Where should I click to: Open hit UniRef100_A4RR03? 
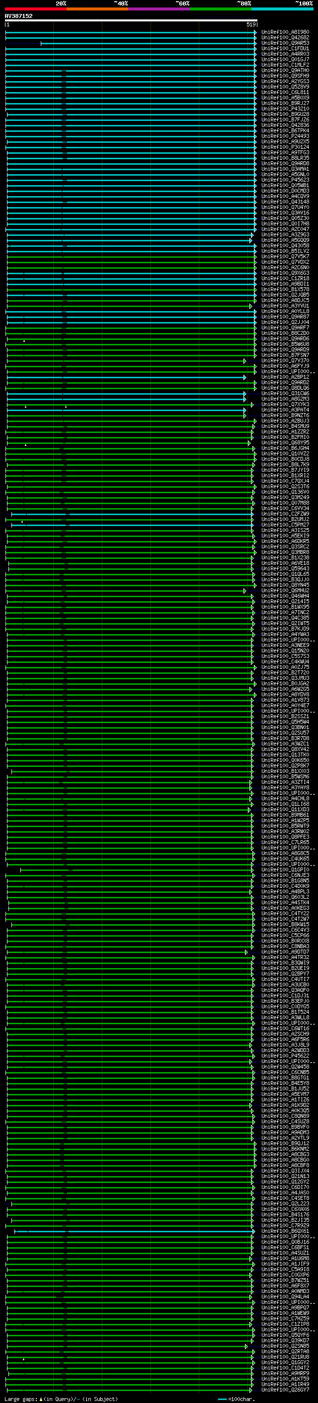pyautogui.click(x=285, y=54)
